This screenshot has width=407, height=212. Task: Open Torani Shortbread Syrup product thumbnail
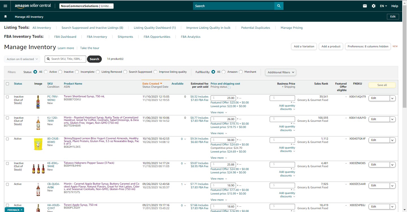pos(38,102)
